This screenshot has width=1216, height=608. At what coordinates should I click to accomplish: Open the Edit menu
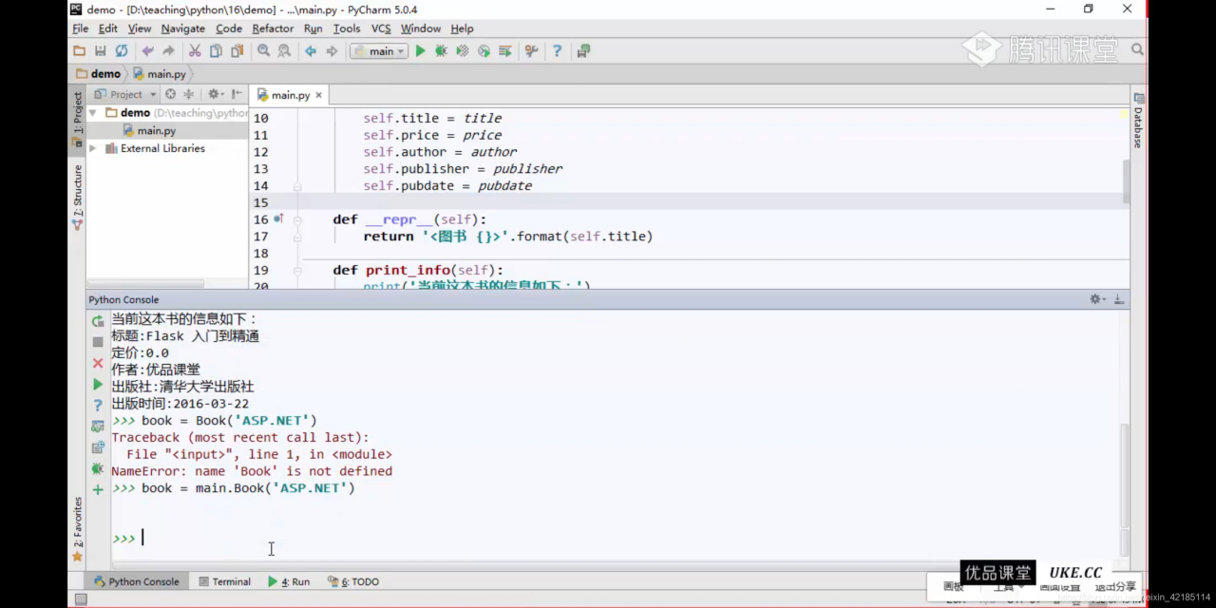[108, 28]
